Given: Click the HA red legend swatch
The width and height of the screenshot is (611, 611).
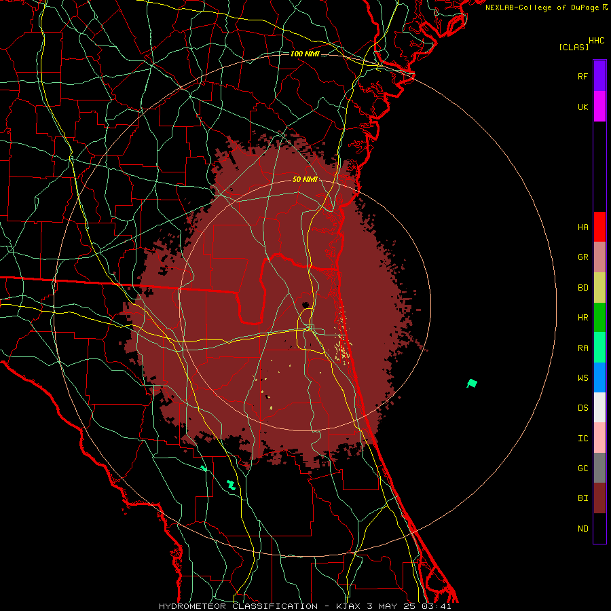Looking at the screenshot, I should (599, 227).
